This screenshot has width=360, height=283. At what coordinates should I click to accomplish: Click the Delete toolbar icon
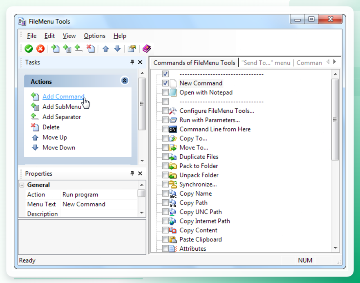(x=90, y=49)
